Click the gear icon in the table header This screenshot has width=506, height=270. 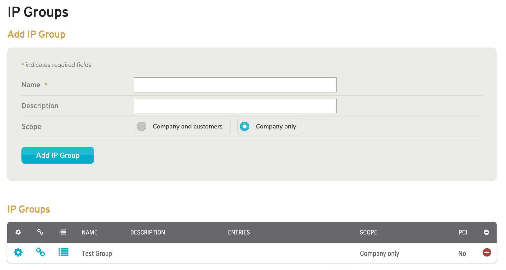tap(18, 232)
